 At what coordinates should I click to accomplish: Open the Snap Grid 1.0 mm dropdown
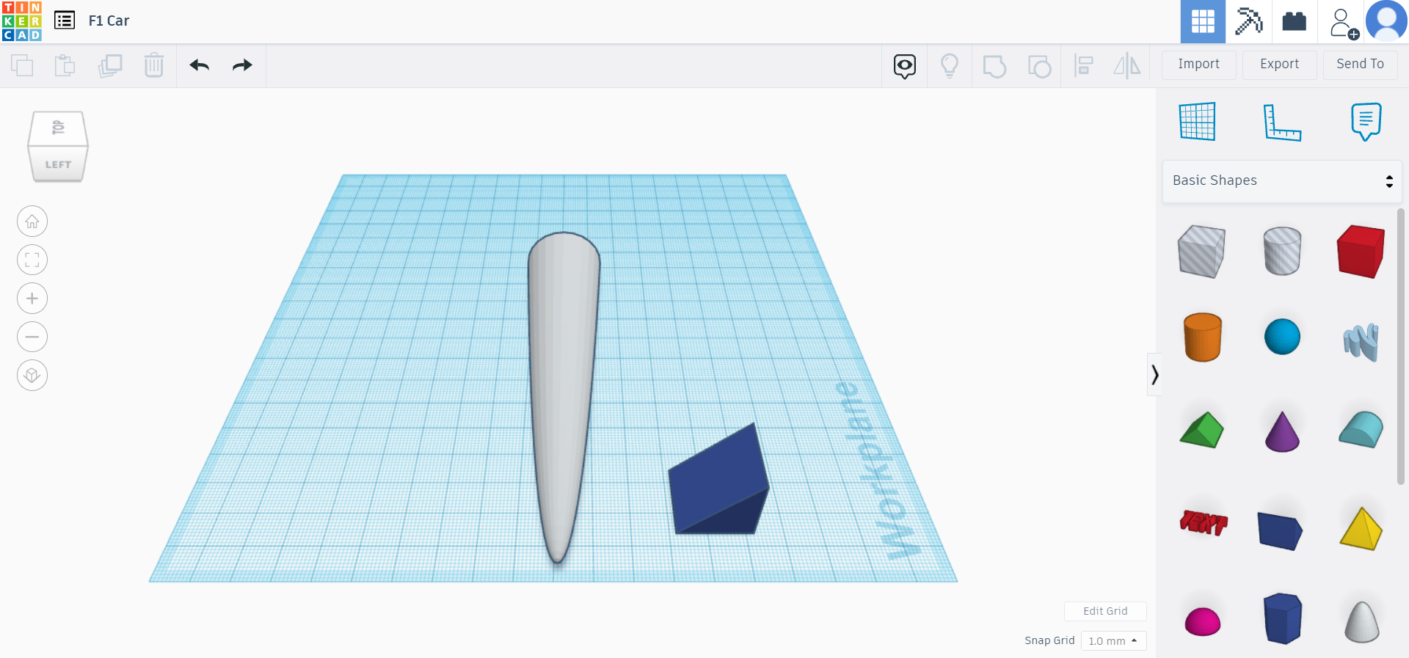pyautogui.click(x=1113, y=640)
